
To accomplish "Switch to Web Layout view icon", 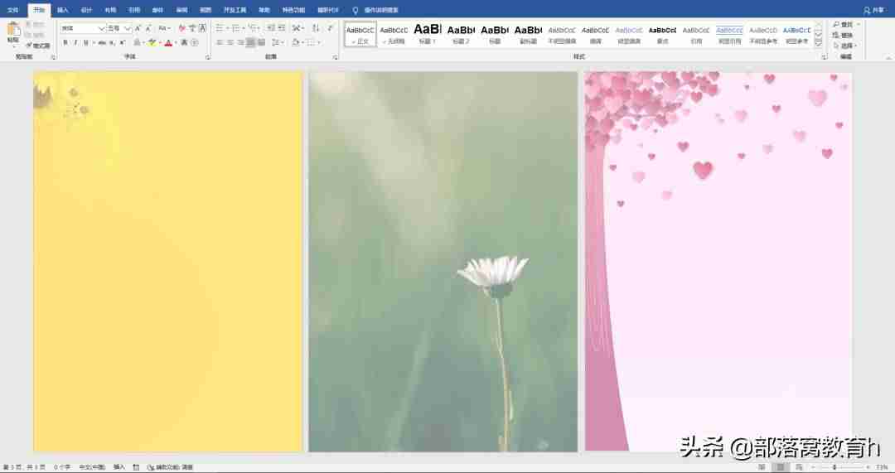I will (x=799, y=467).
